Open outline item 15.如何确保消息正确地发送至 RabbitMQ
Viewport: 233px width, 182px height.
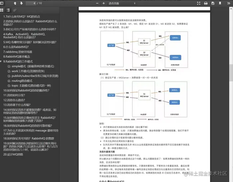point(29,119)
